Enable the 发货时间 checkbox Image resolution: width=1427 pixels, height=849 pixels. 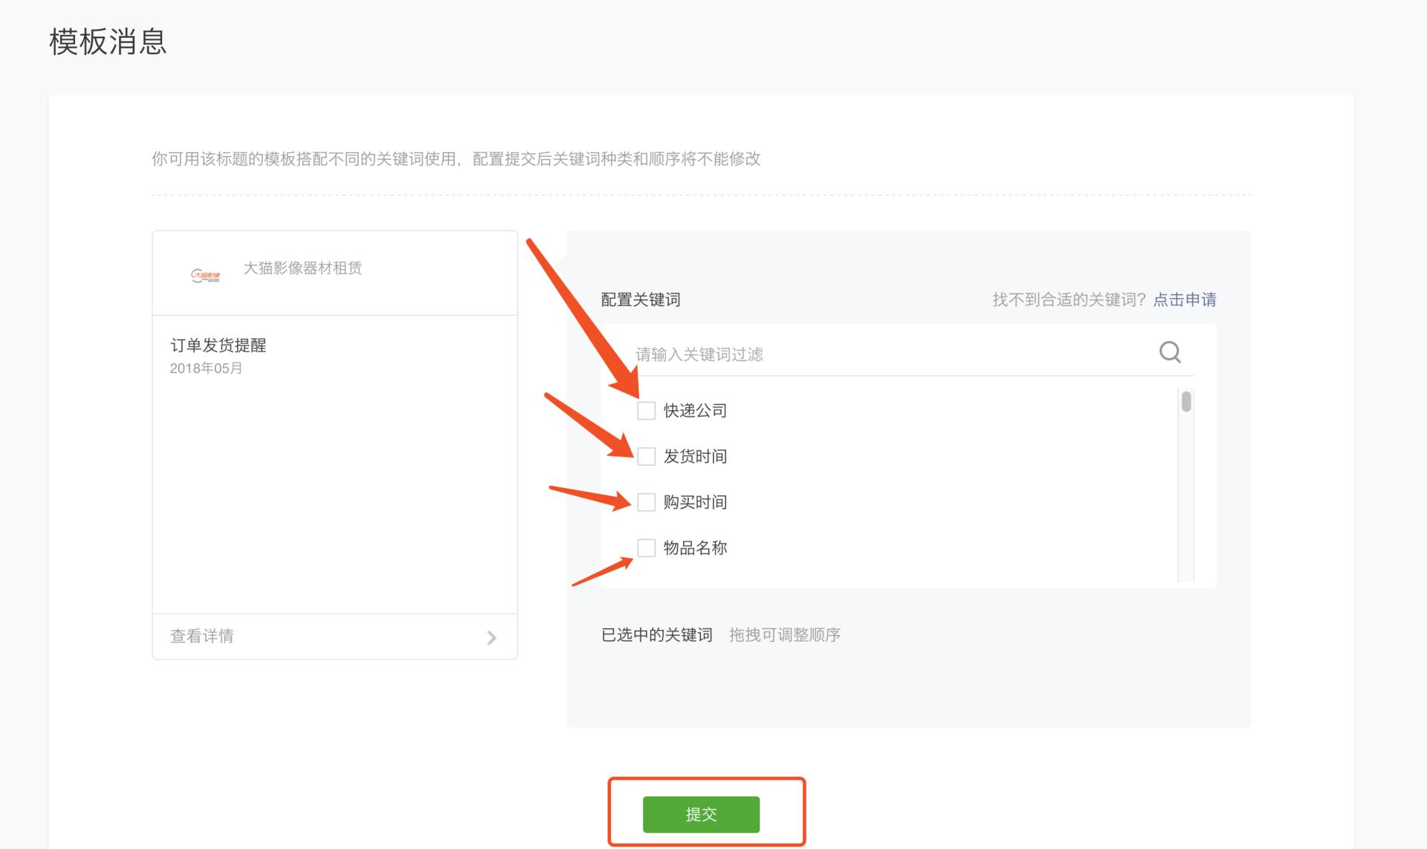[646, 456]
